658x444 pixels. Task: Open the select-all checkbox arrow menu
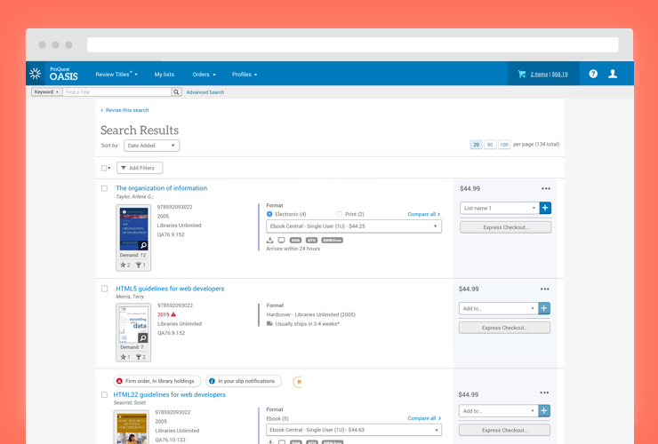click(x=109, y=168)
